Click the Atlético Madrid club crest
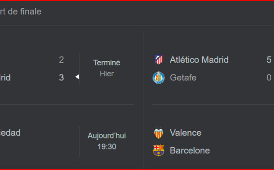274x170 pixels. (158, 60)
